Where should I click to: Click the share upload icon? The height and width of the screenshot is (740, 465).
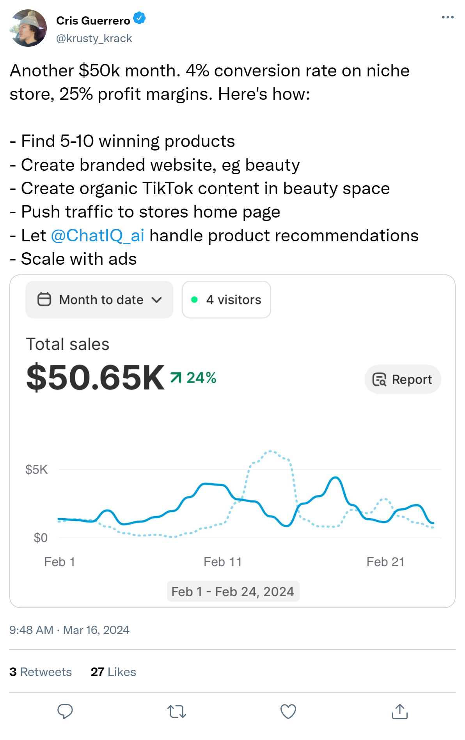pos(399,712)
